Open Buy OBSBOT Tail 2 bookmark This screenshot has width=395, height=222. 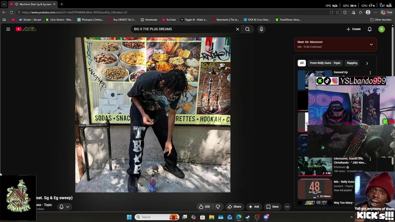point(122,20)
